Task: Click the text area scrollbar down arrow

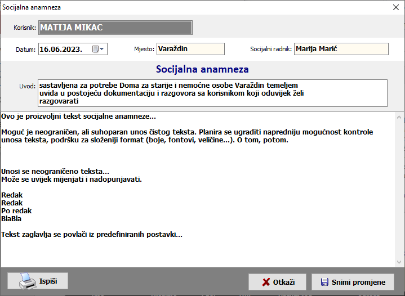Action: (x=399, y=262)
